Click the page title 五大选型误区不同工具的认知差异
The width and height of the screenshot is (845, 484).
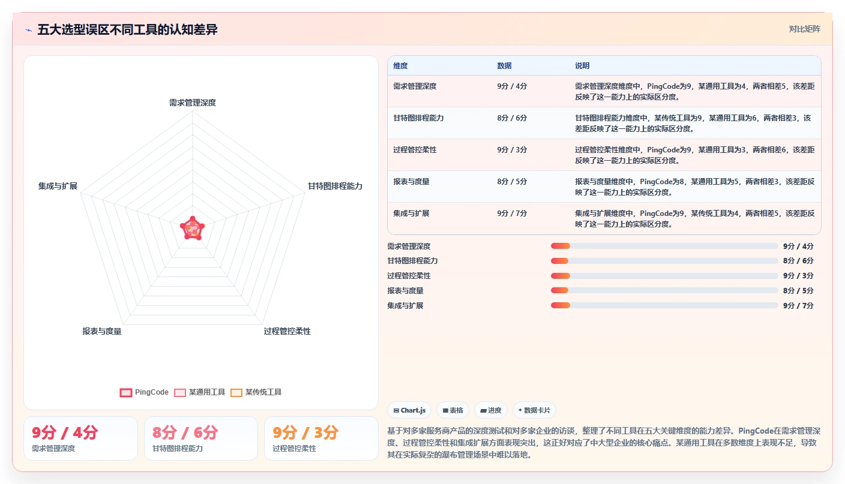[x=127, y=29]
